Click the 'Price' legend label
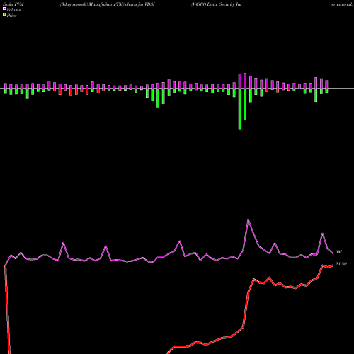 [11, 16]
